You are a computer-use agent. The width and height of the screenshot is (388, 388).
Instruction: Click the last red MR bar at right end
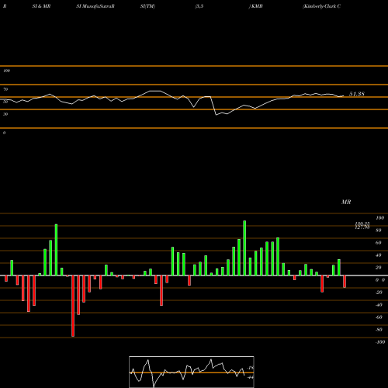click(345, 282)
